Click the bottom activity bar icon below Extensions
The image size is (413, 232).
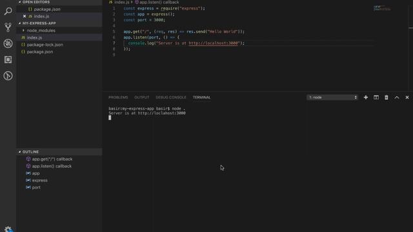8,76
